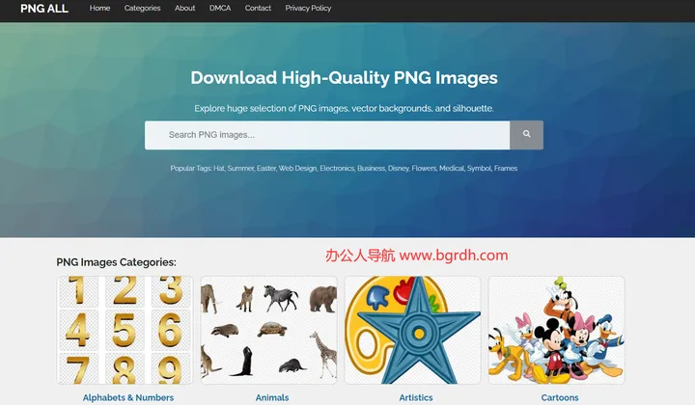
Task: Select the Medical popular tag
Action: pos(452,168)
